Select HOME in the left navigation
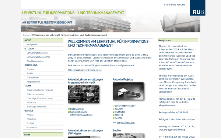Image resolution: width=221 pixels, height=138 pixels. pyautogui.click(x=43, y=40)
